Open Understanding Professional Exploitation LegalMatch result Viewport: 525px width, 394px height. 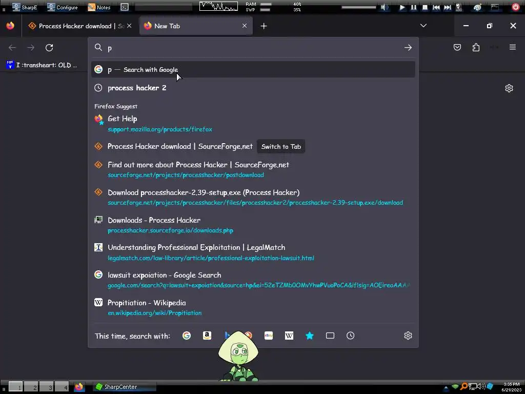tap(253, 252)
